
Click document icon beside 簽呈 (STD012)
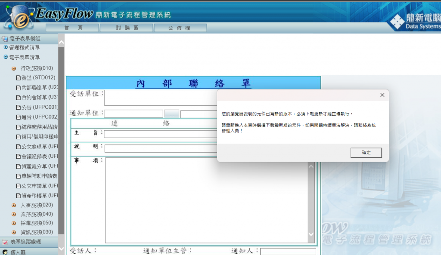[x=18, y=78]
